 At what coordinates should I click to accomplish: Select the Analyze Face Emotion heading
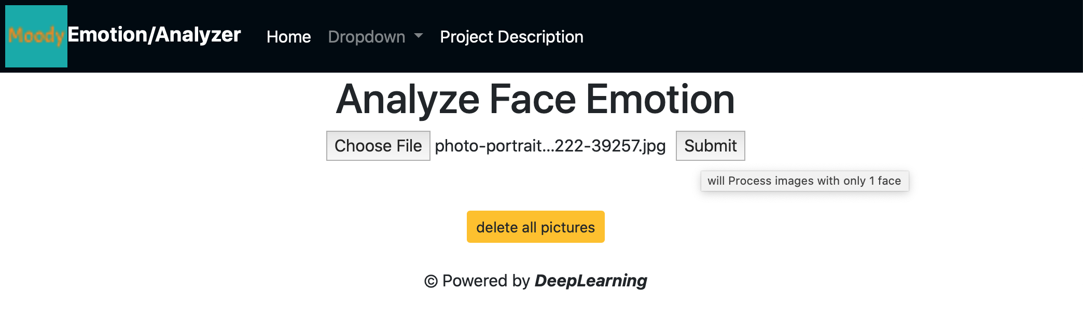point(536,99)
